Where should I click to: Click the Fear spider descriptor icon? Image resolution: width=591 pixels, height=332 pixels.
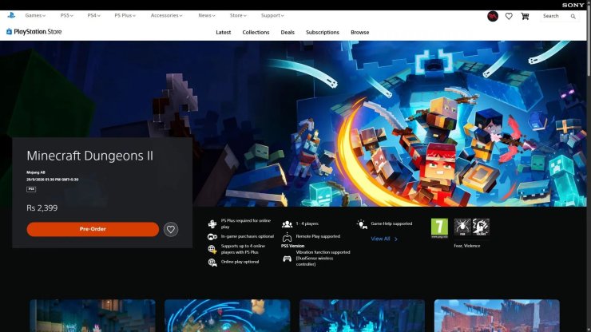[462, 227]
